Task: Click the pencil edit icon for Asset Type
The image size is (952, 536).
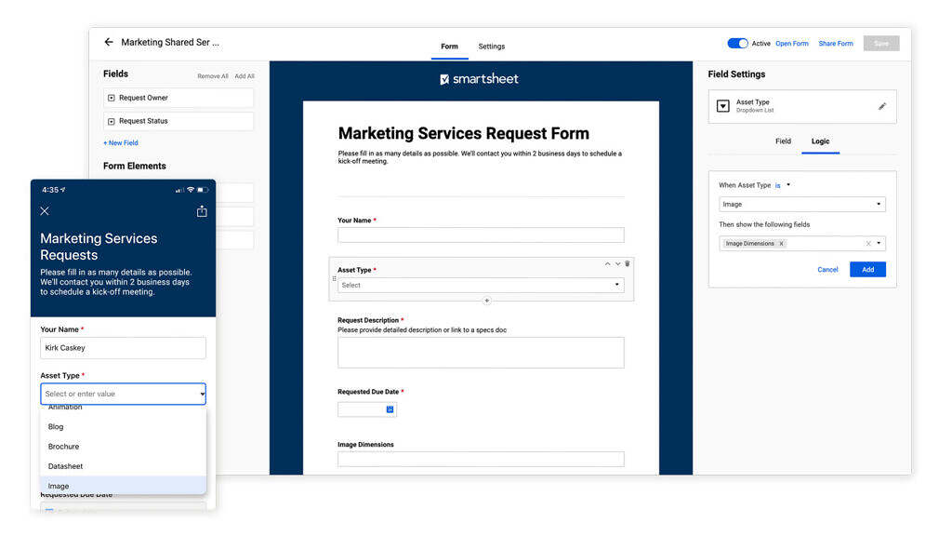Action: (881, 106)
